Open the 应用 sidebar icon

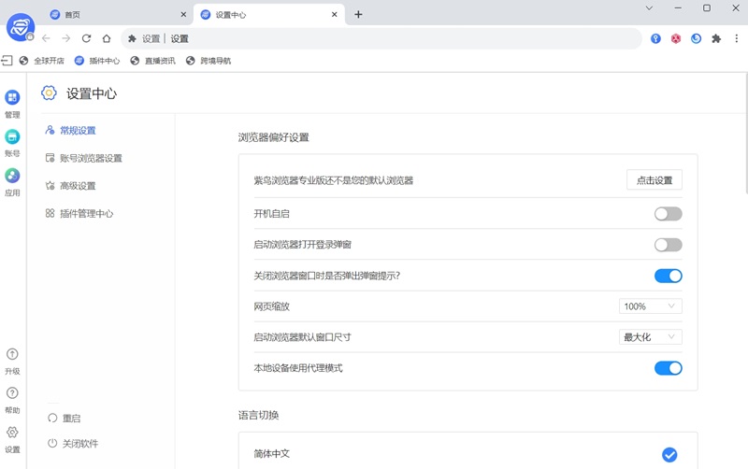tap(12, 176)
